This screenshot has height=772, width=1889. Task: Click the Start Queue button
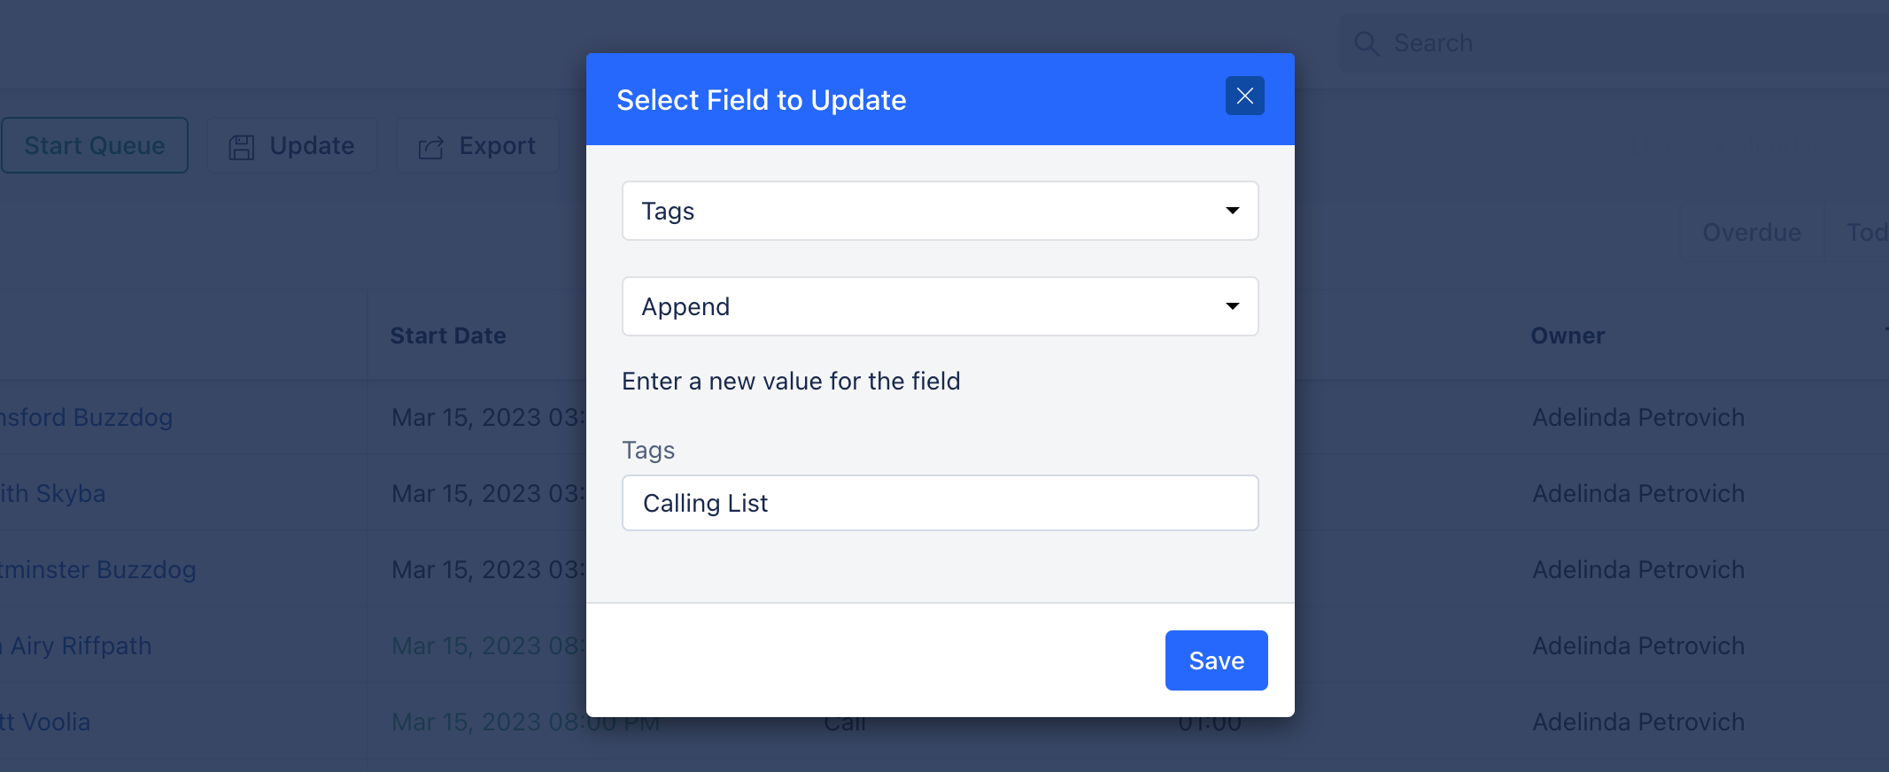(95, 145)
